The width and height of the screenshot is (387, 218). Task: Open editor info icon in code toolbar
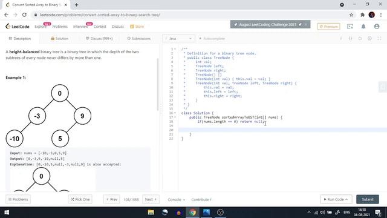341,39
